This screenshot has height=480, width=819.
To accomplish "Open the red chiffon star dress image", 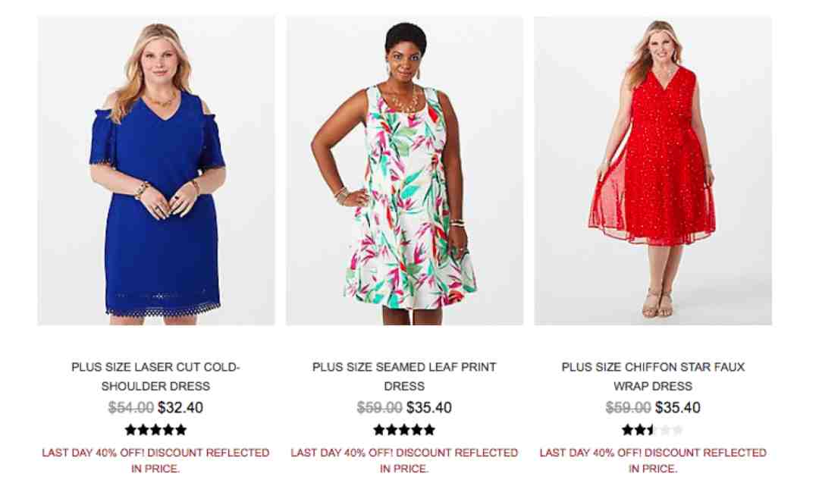I will pyautogui.click(x=653, y=171).
